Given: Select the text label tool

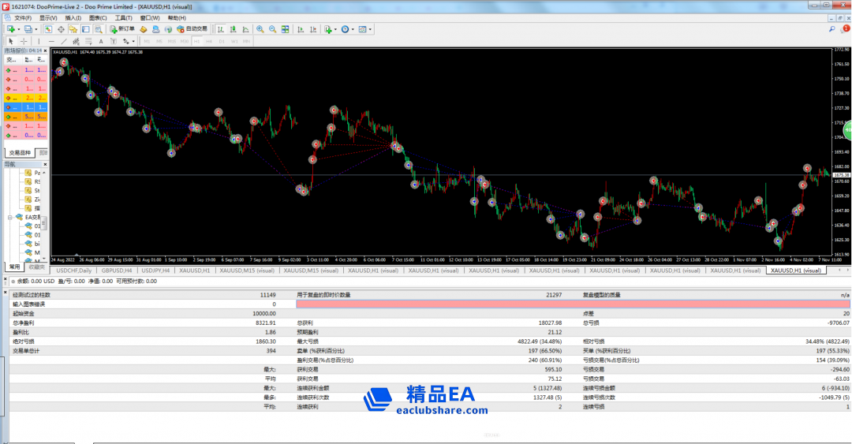Looking at the screenshot, I should (x=101, y=41).
